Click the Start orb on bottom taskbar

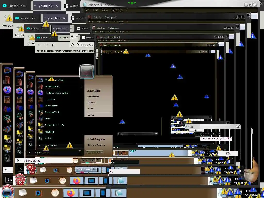(x=7, y=193)
